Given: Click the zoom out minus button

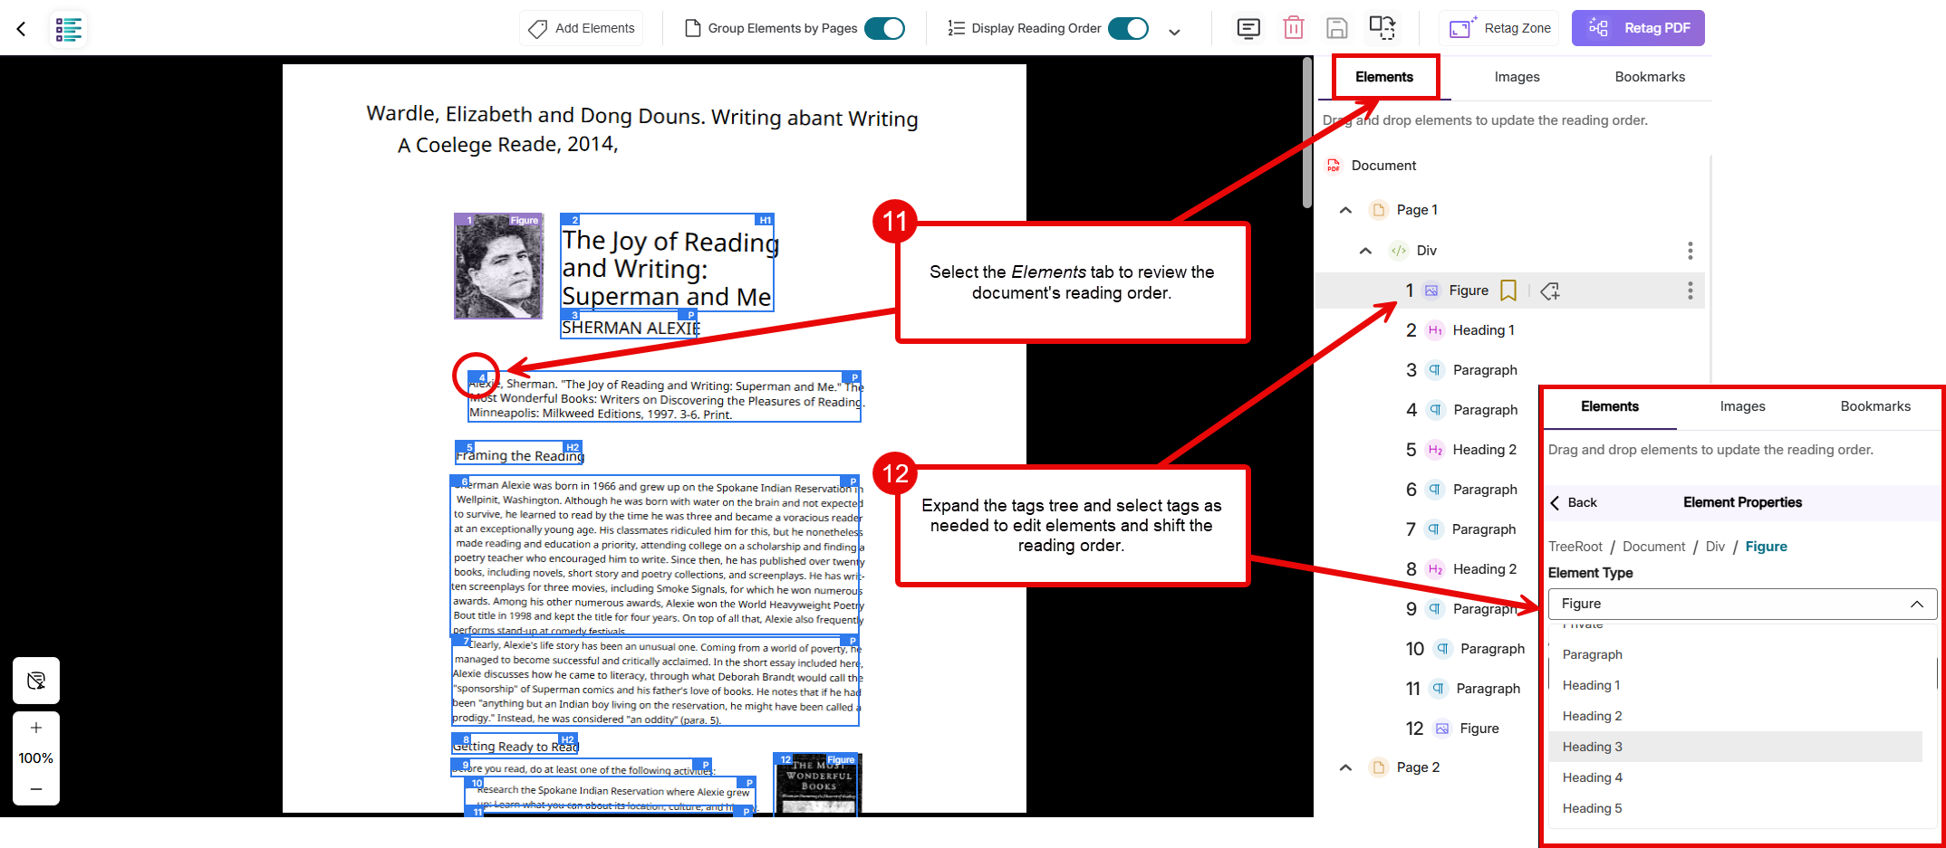Looking at the screenshot, I should (x=36, y=789).
